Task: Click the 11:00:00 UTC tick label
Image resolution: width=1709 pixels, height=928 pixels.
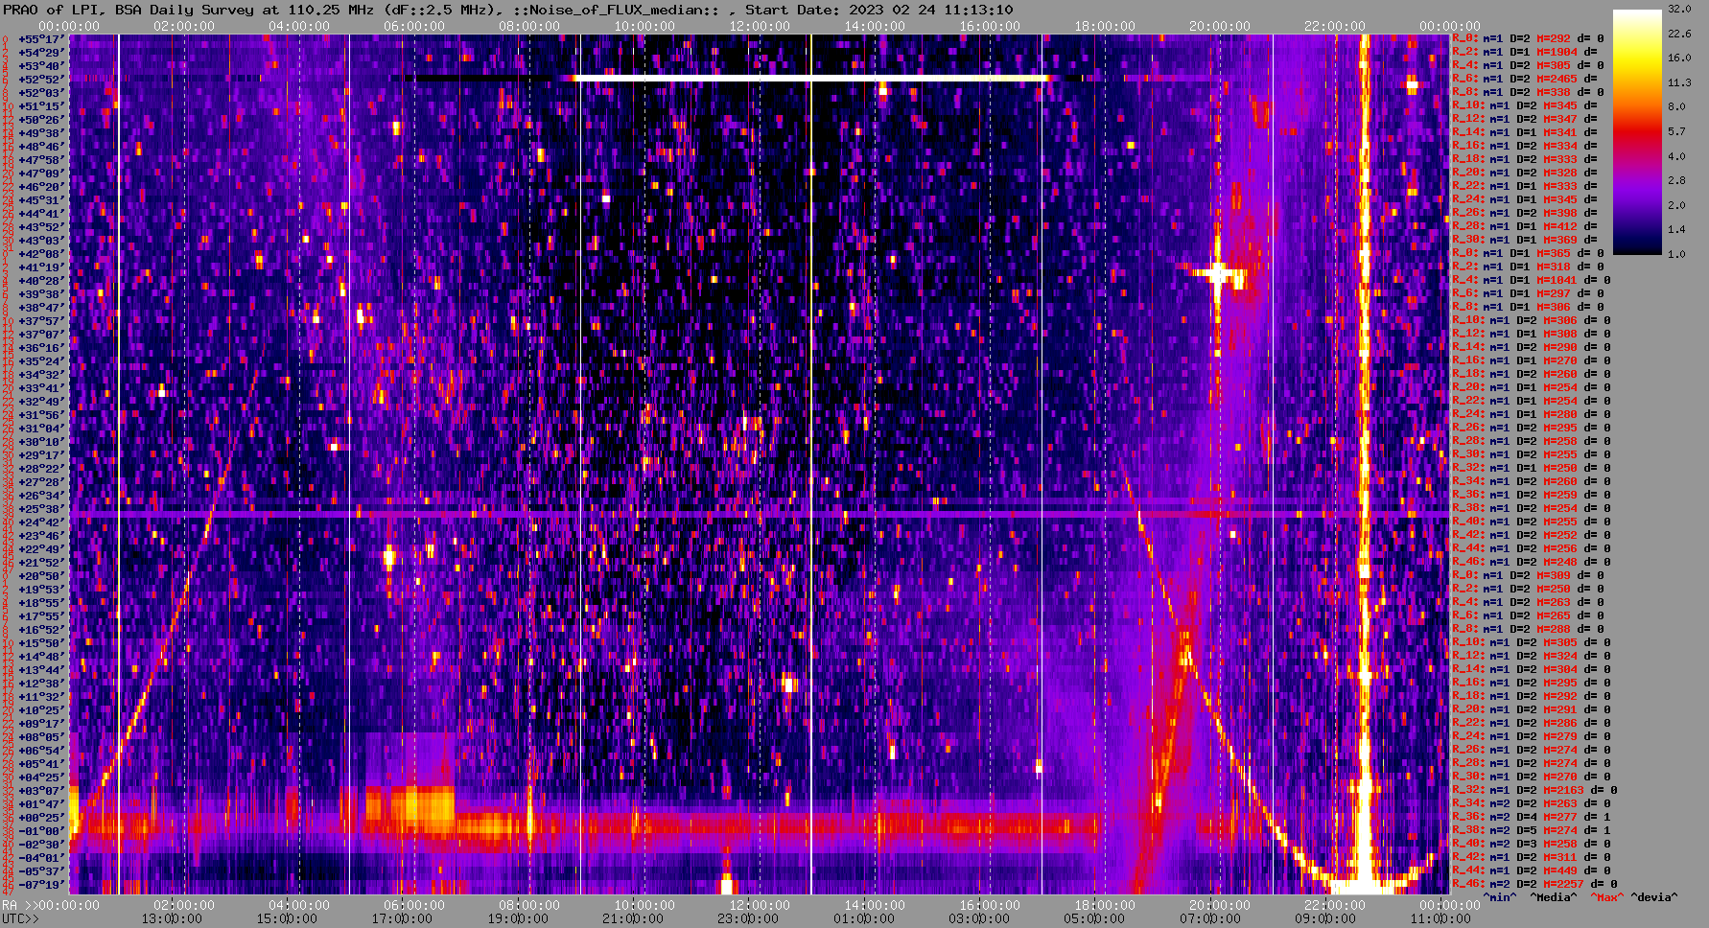Action: click(1439, 918)
